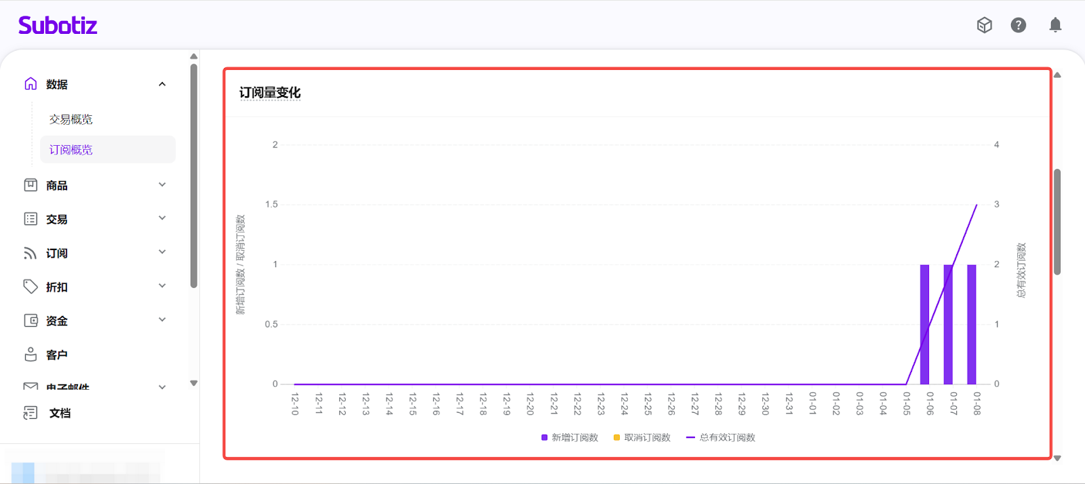Click the 订阅 feed icon

(31, 253)
